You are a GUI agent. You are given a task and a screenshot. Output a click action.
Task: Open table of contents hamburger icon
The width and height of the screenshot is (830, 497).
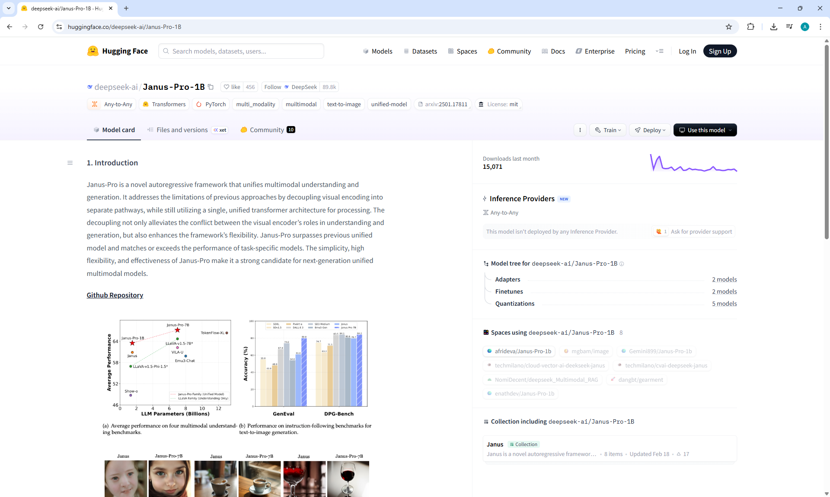coord(70,163)
